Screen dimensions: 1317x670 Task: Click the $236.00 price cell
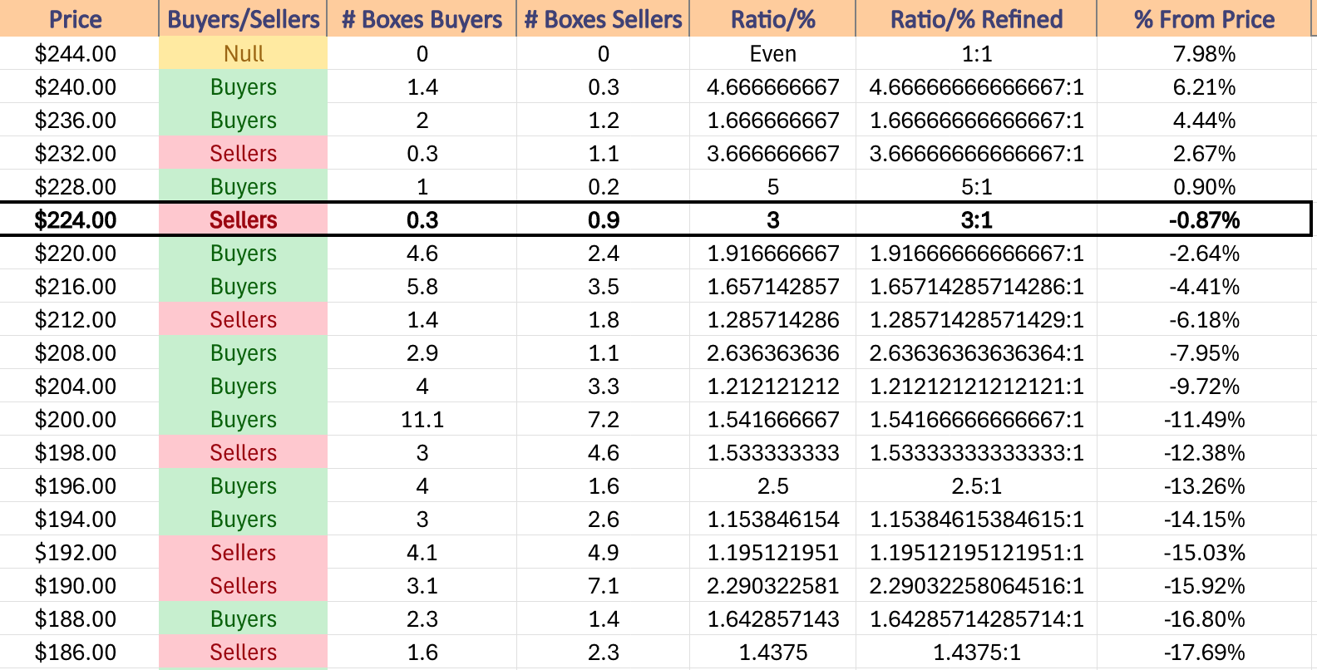point(79,121)
